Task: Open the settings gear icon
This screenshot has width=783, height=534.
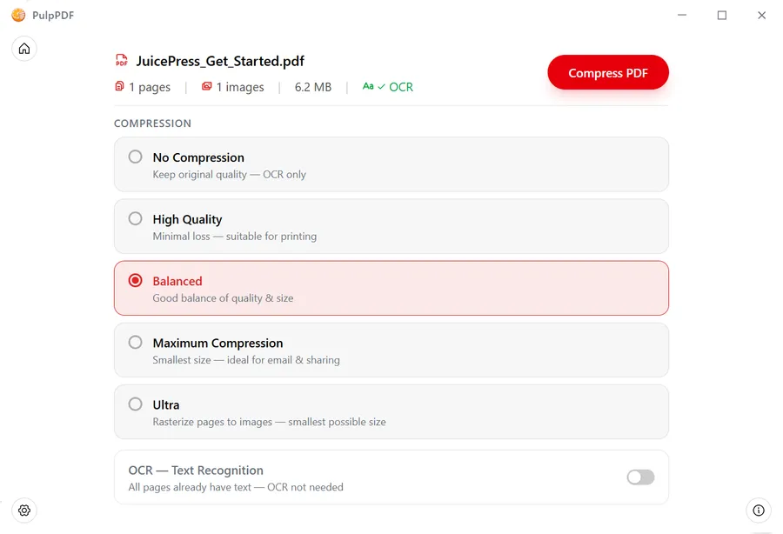Action: [x=24, y=511]
